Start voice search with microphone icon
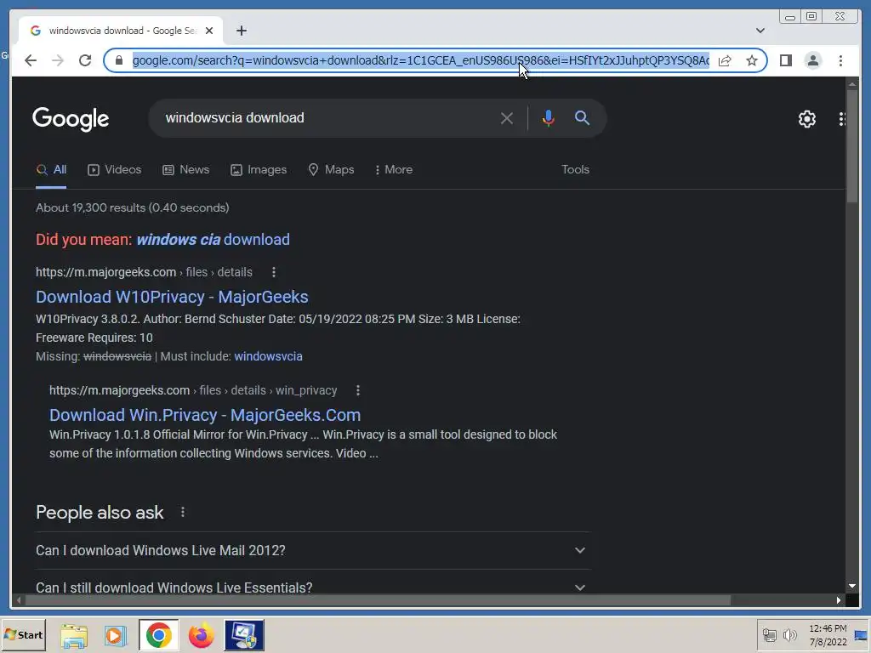 pos(549,117)
